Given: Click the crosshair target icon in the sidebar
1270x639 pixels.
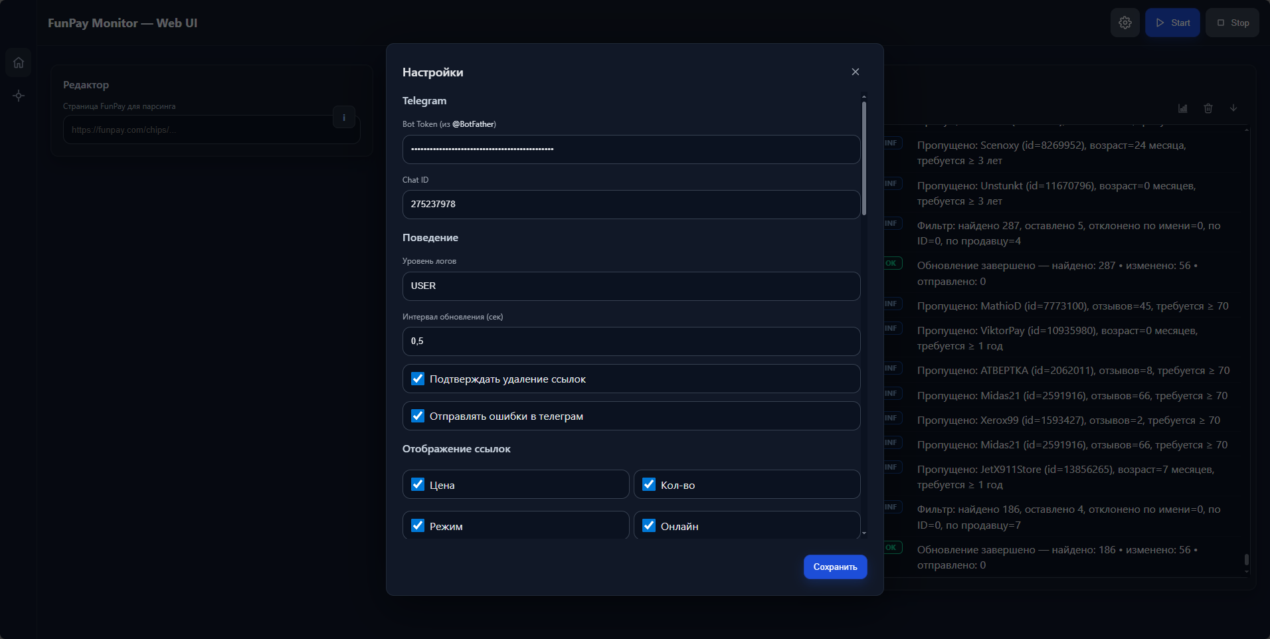Looking at the screenshot, I should pos(19,96).
